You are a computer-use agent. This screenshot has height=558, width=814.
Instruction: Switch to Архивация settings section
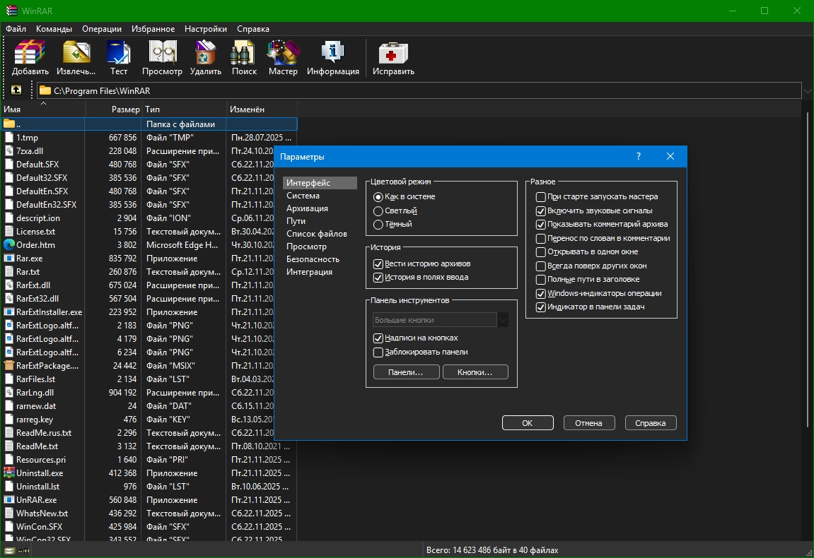(307, 208)
